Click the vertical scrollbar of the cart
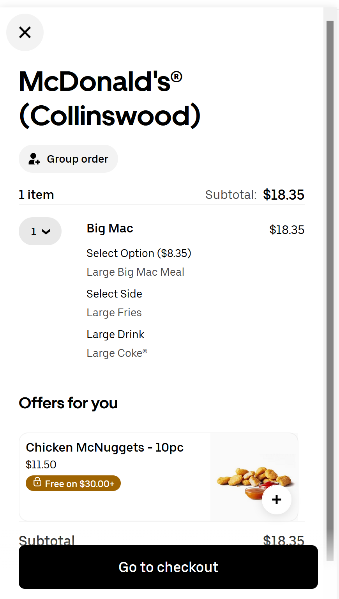 pyautogui.click(x=330, y=273)
